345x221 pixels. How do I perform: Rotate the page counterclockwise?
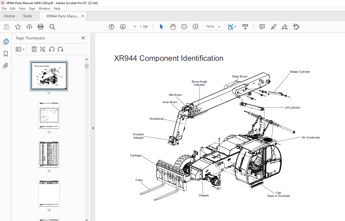click(52, 49)
